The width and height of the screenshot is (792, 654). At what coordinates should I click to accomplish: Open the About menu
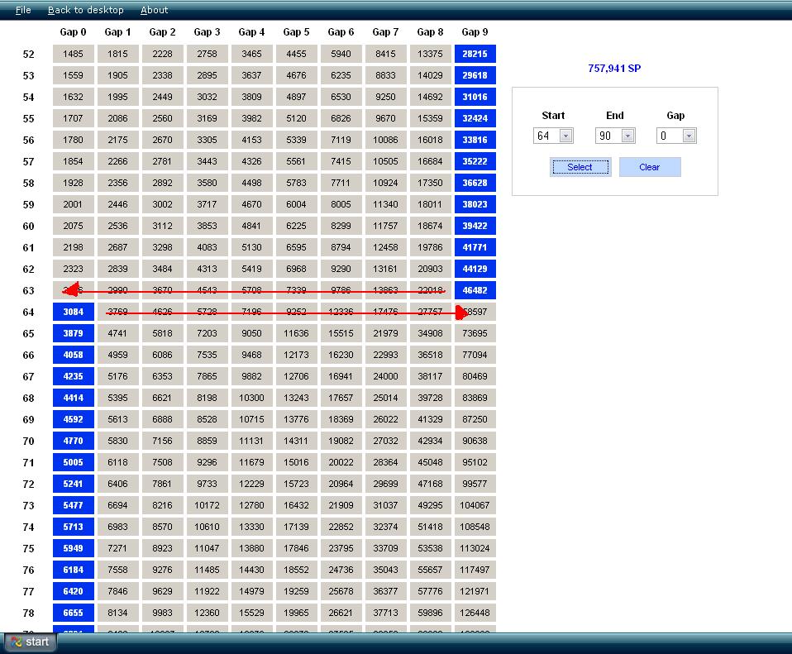[154, 10]
